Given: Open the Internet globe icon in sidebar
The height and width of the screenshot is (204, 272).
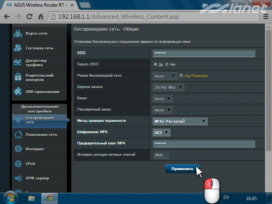Looking at the screenshot, I should point(18,149).
